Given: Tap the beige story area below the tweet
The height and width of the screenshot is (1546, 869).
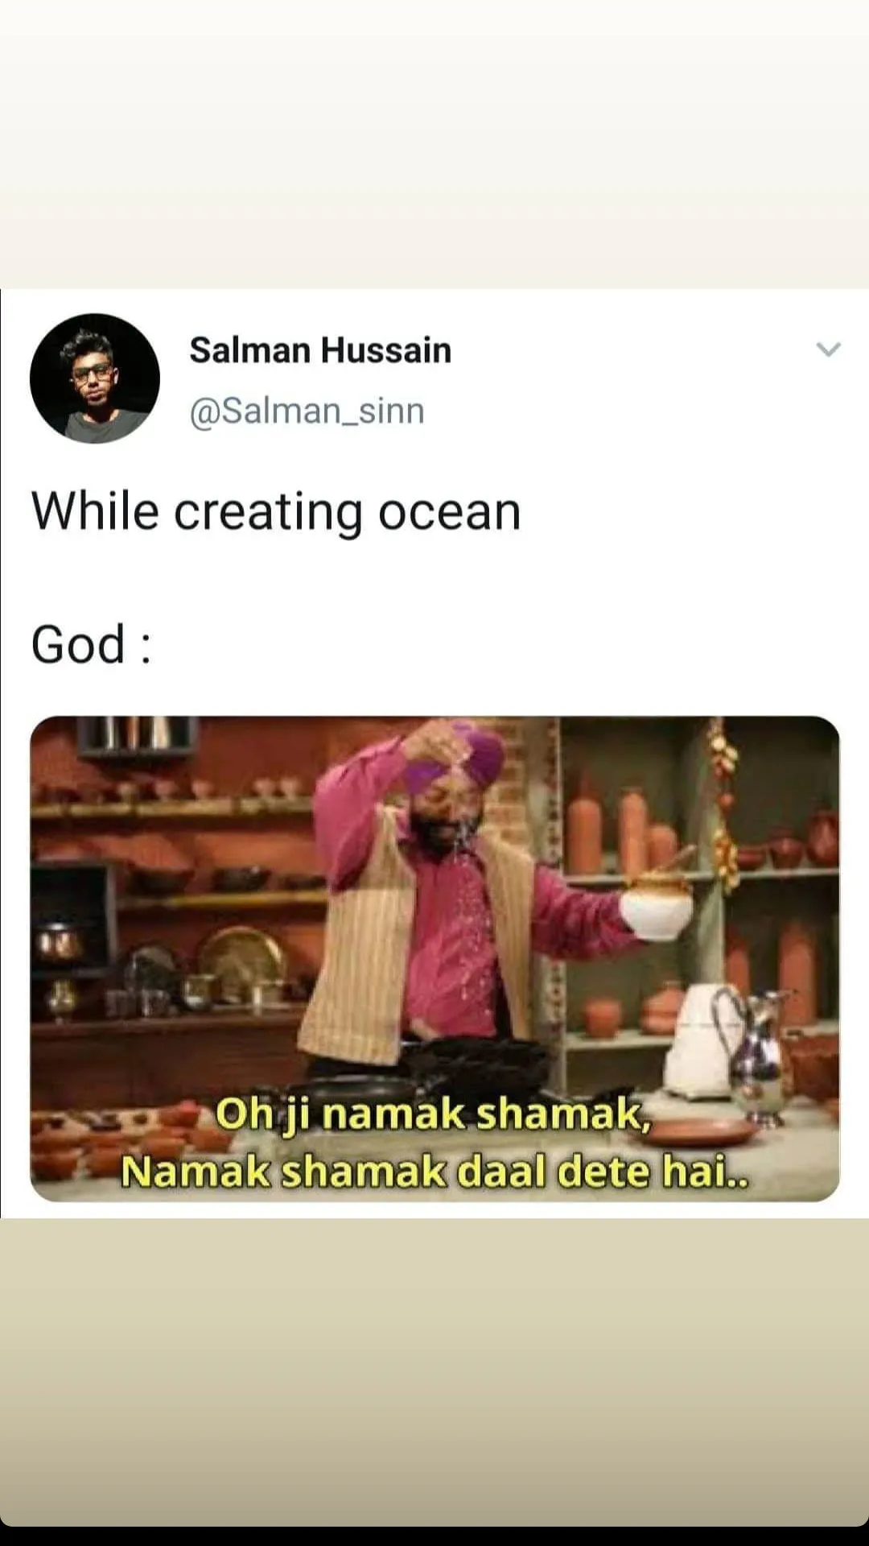Looking at the screenshot, I should pos(434,1371).
